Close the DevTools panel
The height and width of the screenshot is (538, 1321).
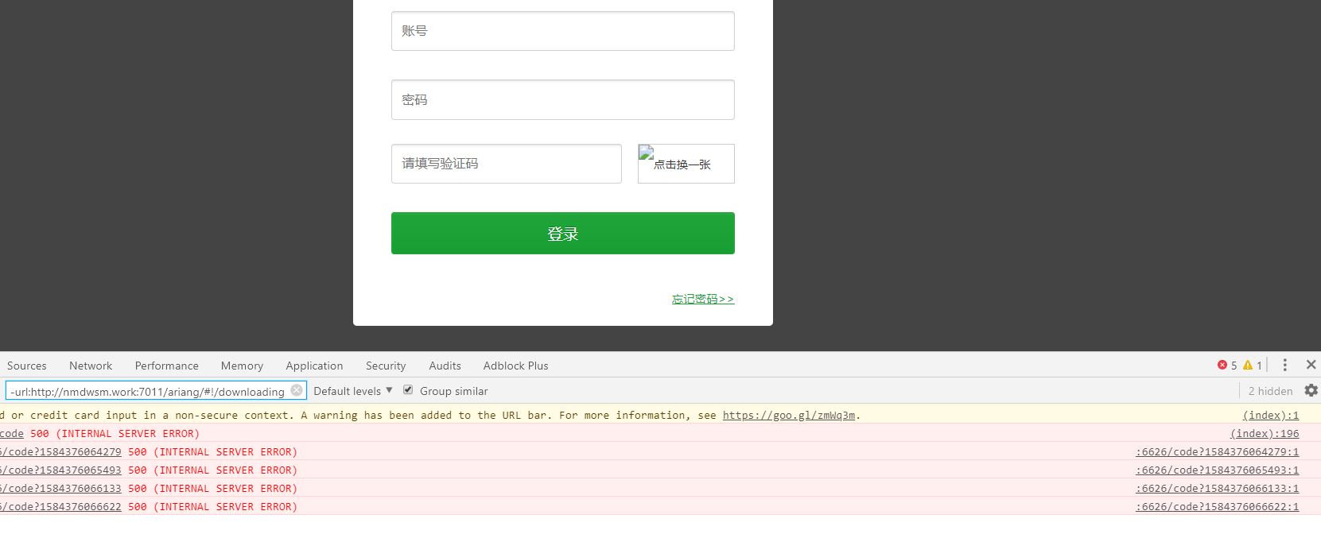click(1311, 365)
